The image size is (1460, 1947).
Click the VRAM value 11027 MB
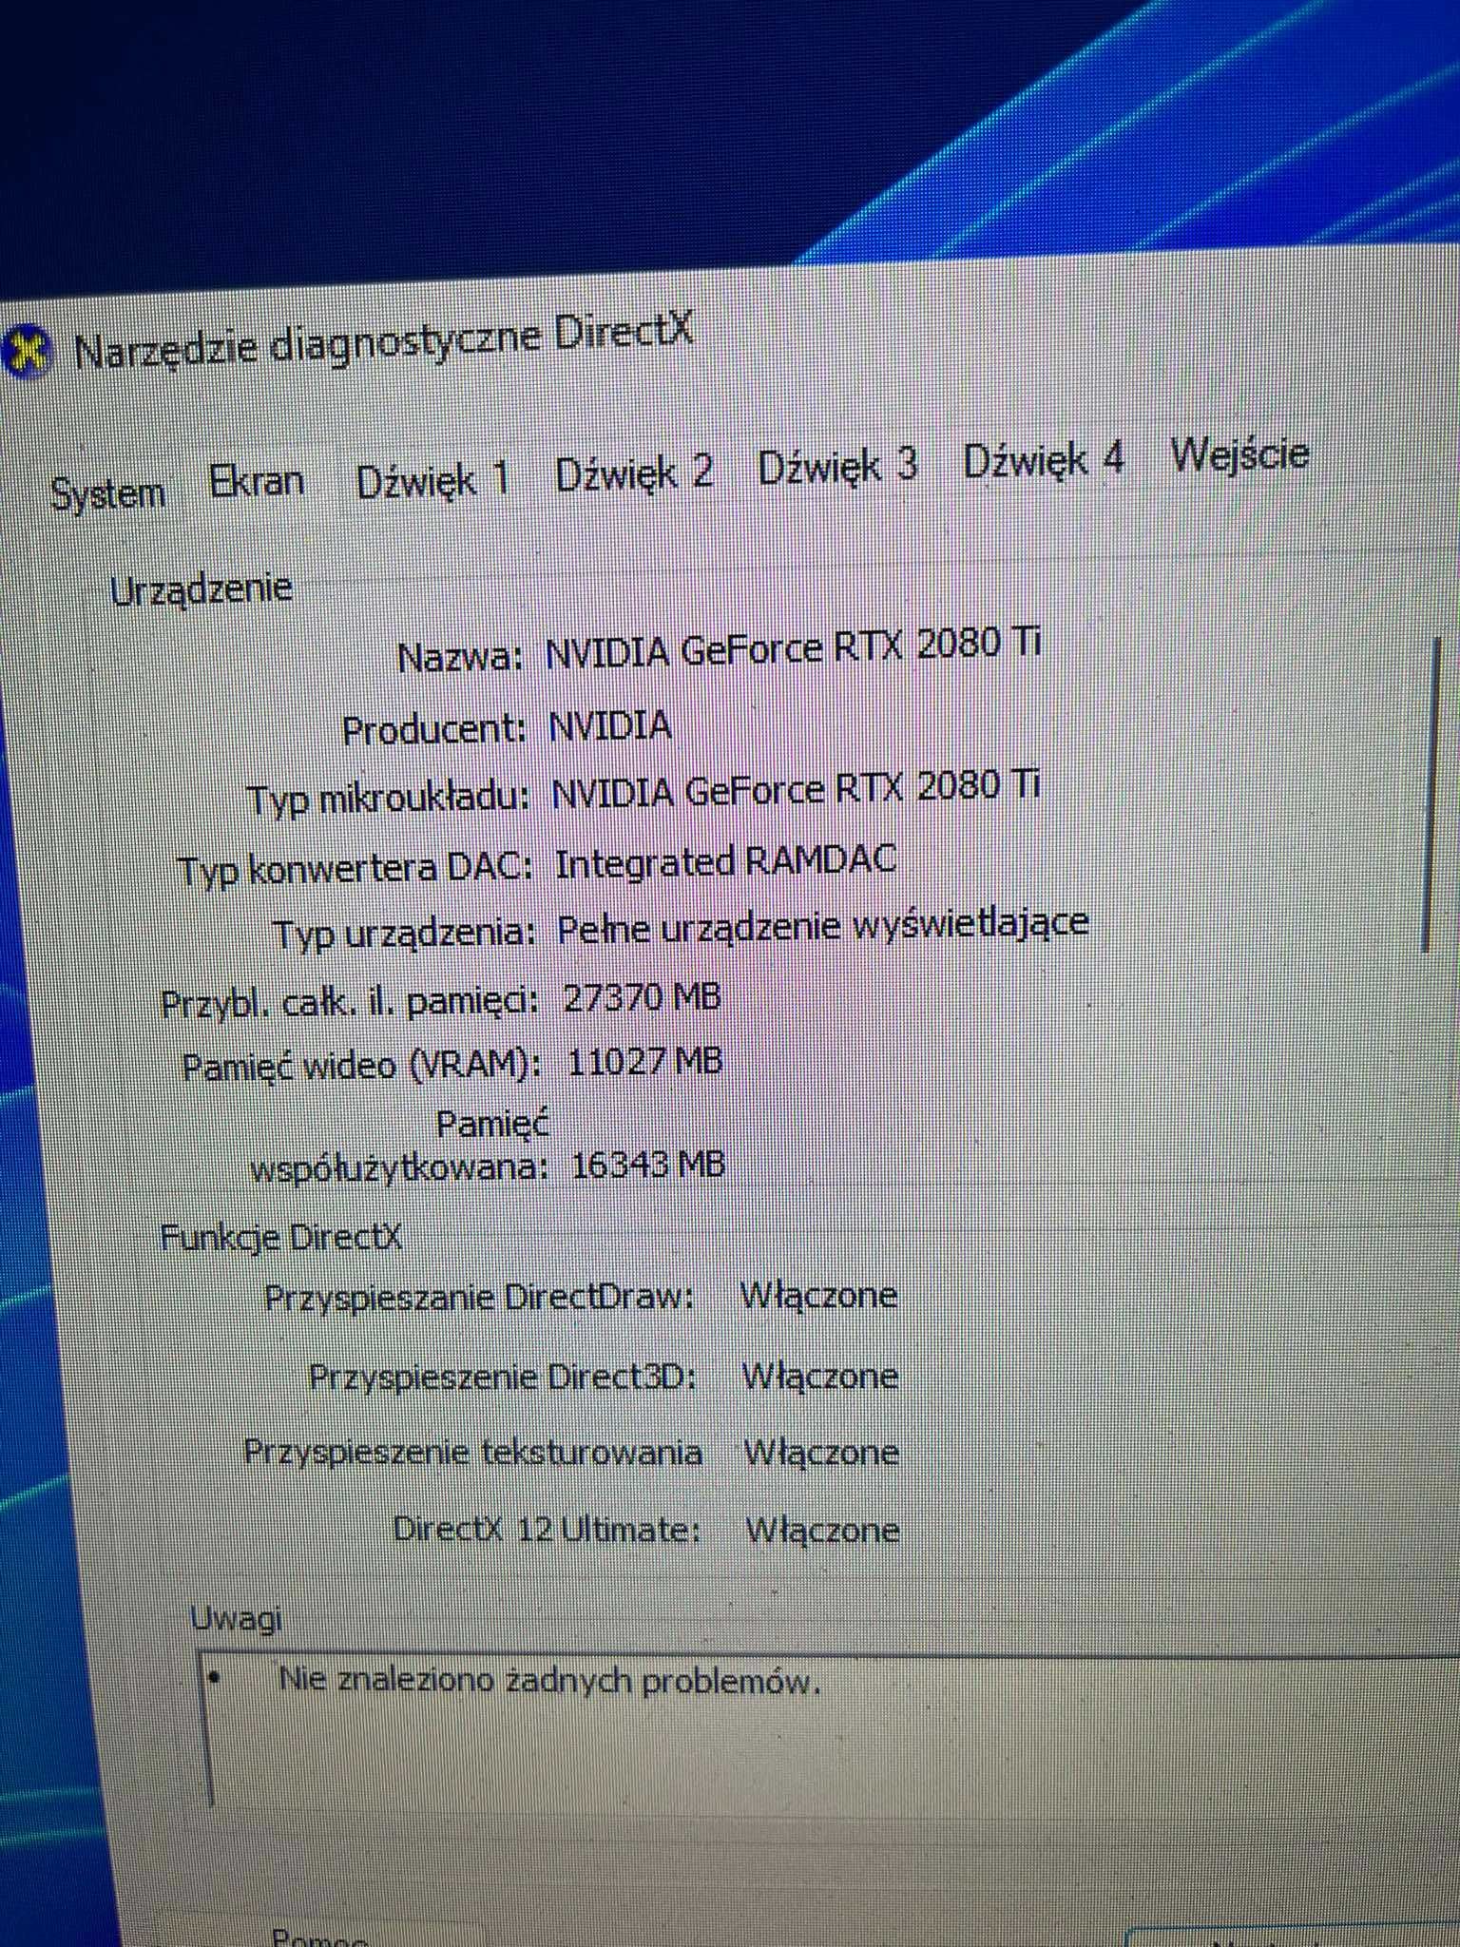pos(645,1061)
